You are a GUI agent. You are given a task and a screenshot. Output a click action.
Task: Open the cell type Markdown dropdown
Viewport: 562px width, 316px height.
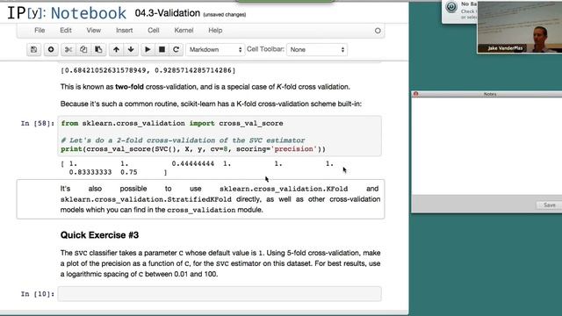pyautogui.click(x=215, y=50)
